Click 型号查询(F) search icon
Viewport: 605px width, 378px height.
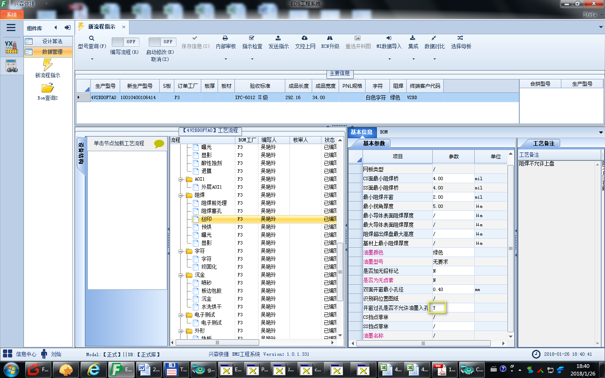click(92, 38)
